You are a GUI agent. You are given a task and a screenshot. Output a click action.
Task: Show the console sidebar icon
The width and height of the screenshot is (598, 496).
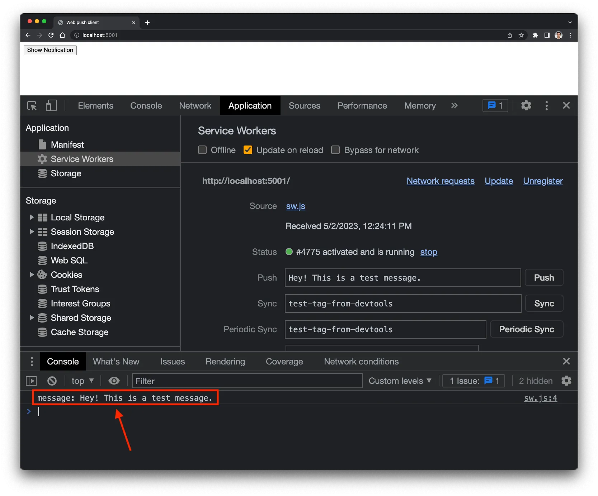32,381
